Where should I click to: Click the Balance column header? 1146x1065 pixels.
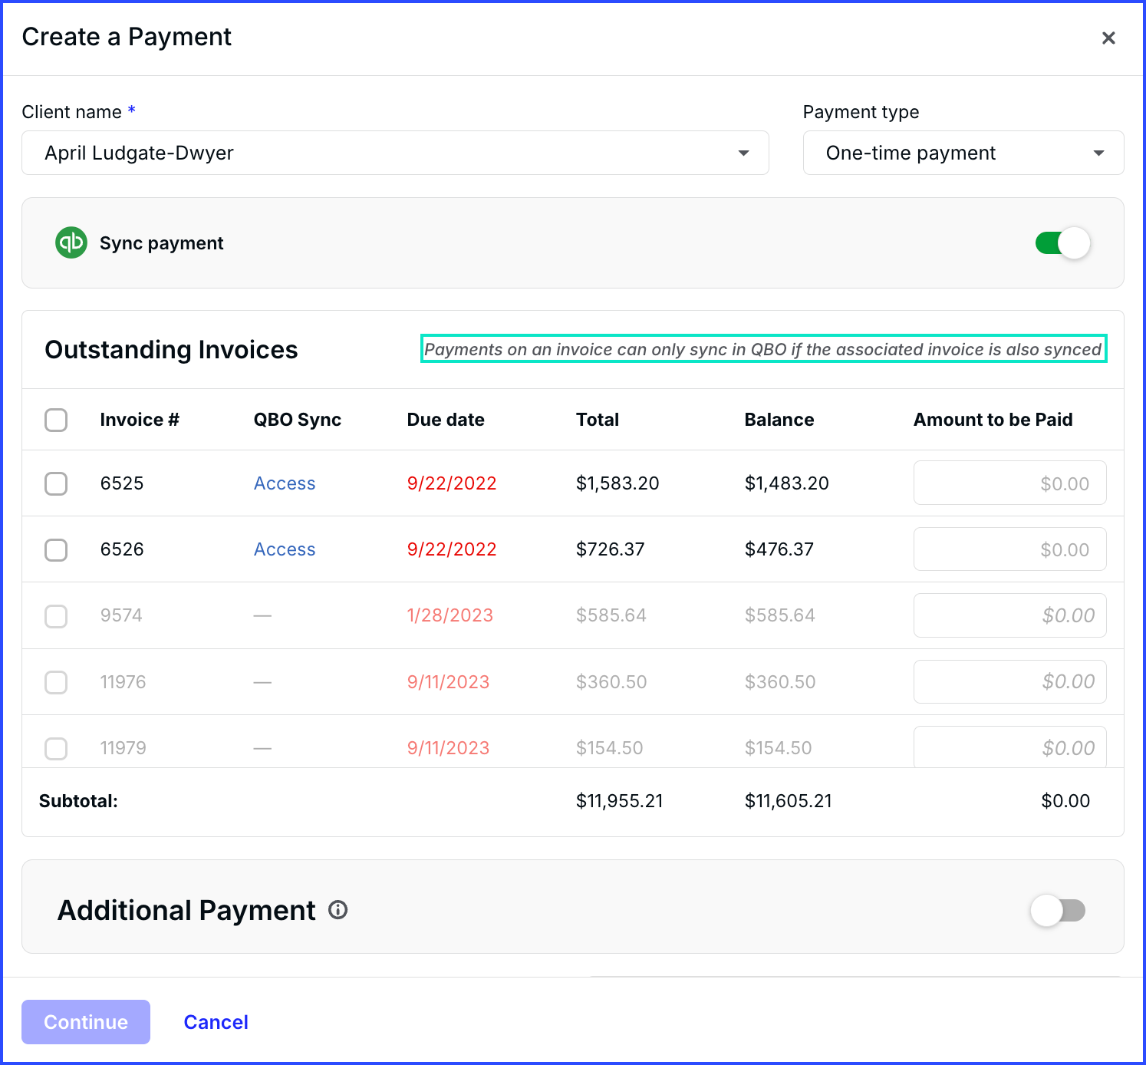[779, 420]
